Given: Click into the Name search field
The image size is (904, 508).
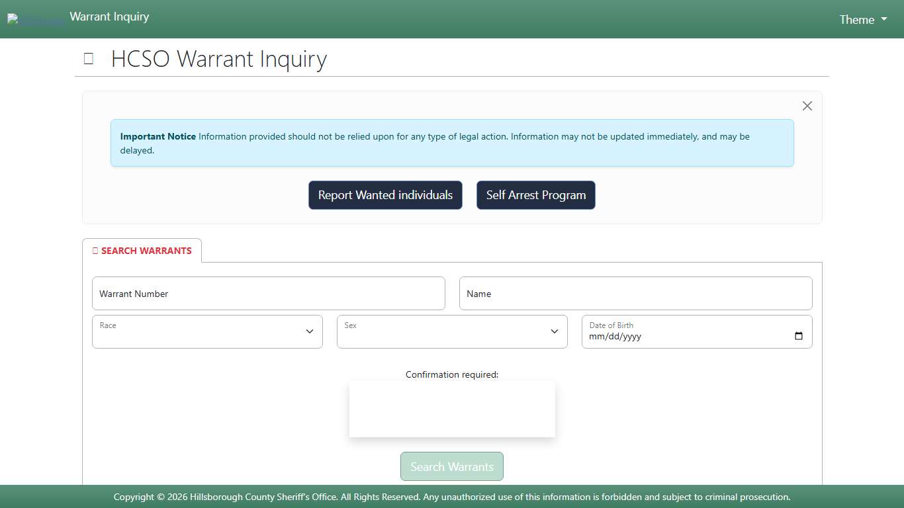Looking at the screenshot, I should [635, 293].
